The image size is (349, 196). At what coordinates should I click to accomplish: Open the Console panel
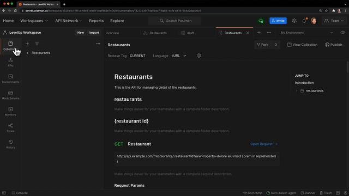click(x=20, y=193)
